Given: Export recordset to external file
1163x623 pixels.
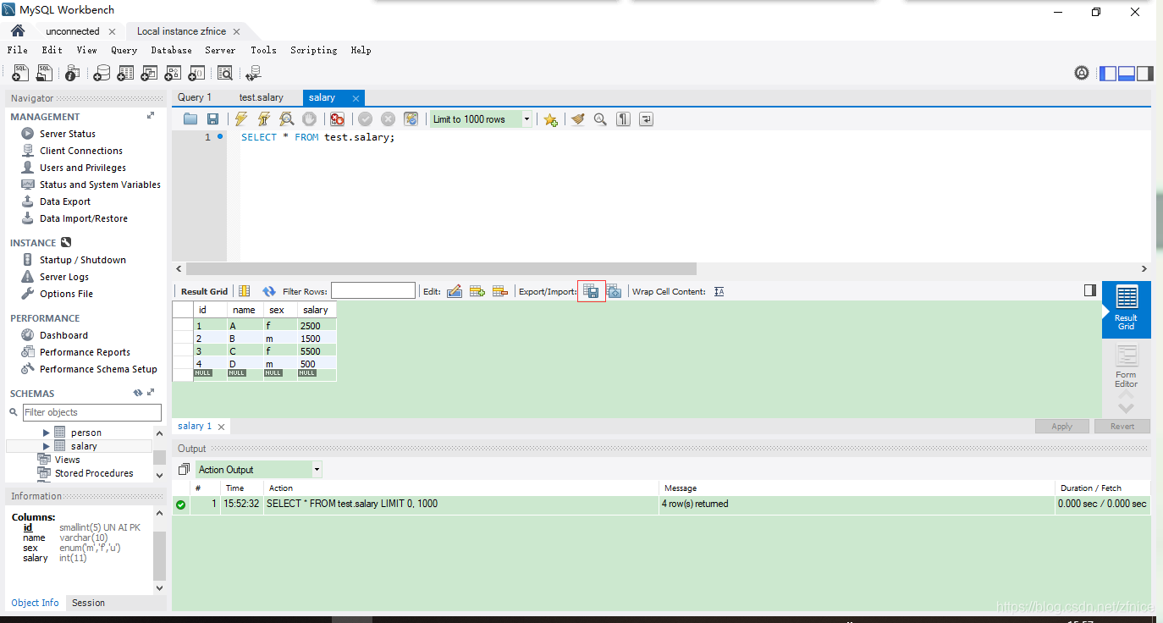Looking at the screenshot, I should (591, 291).
